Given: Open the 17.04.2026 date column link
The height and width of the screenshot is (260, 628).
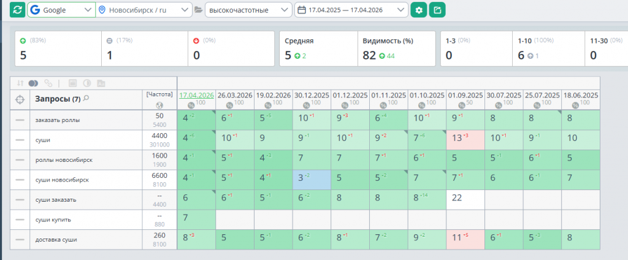Looking at the screenshot, I should 196,95.
